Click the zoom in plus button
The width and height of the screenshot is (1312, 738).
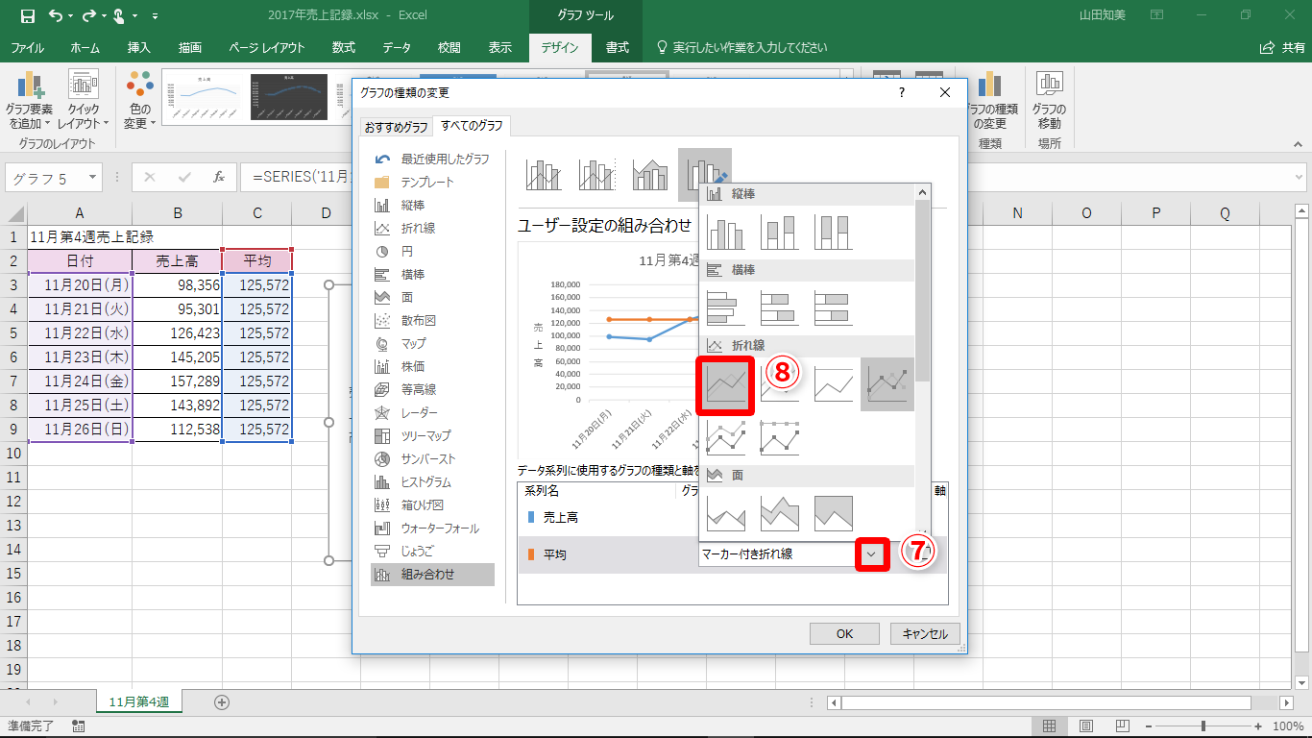pos(1259,726)
